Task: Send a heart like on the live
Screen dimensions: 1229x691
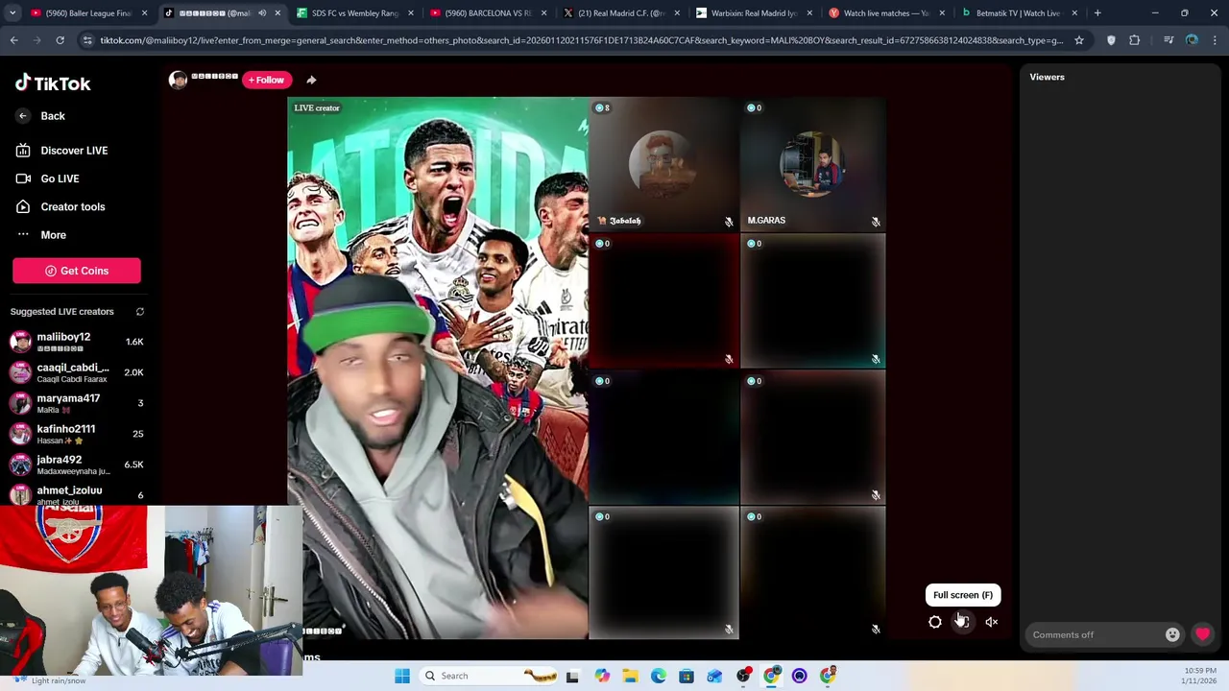Action: tap(1202, 634)
